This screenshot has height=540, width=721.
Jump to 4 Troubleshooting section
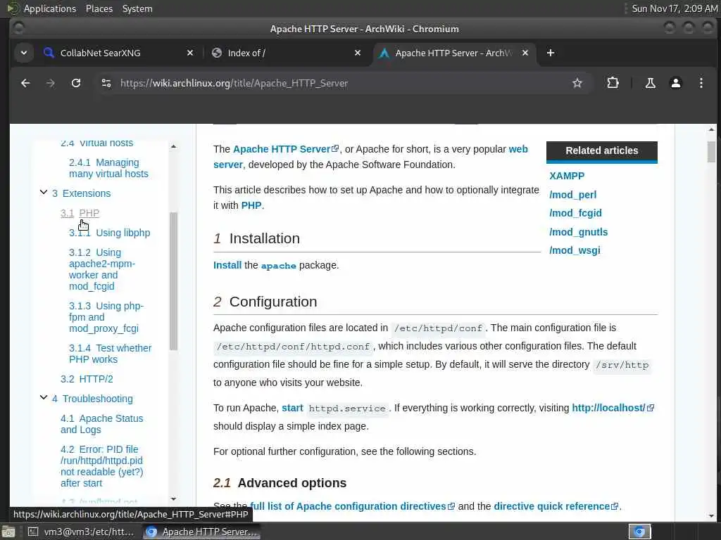click(x=92, y=399)
